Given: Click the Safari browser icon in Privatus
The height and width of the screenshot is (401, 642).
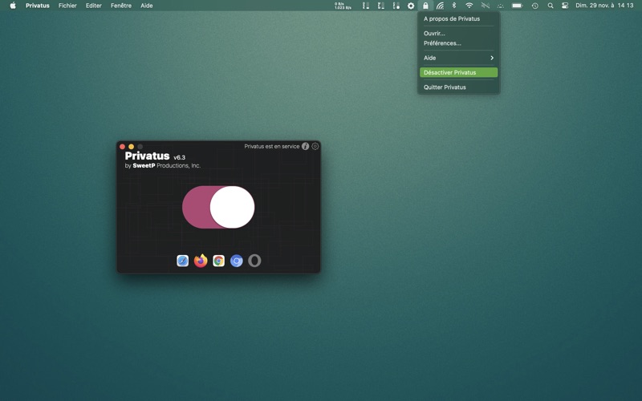Looking at the screenshot, I should point(183,261).
